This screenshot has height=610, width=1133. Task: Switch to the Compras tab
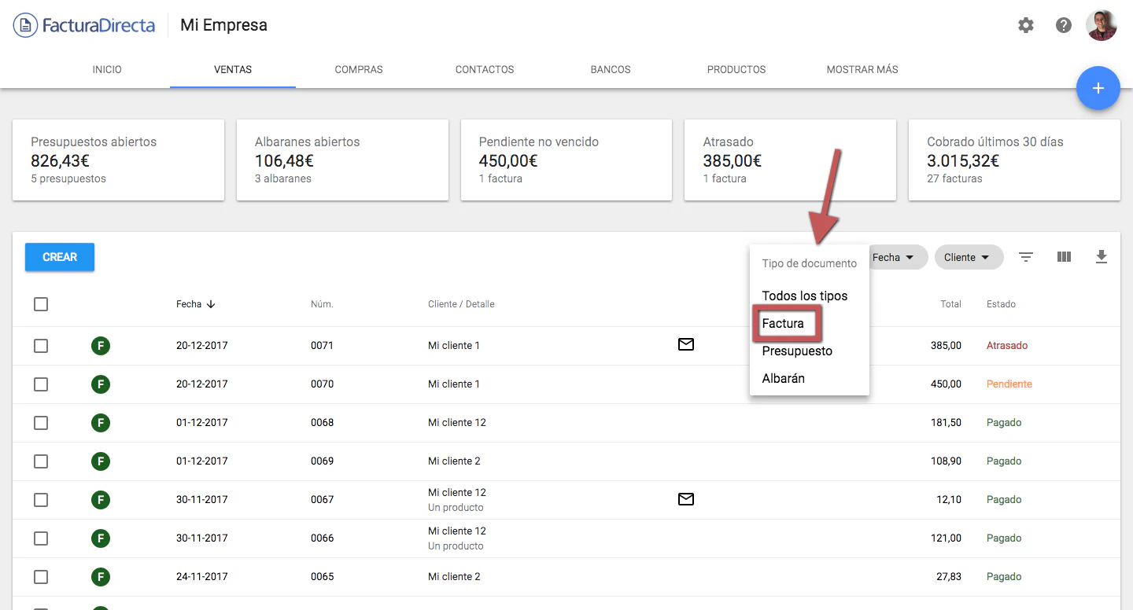point(359,69)
